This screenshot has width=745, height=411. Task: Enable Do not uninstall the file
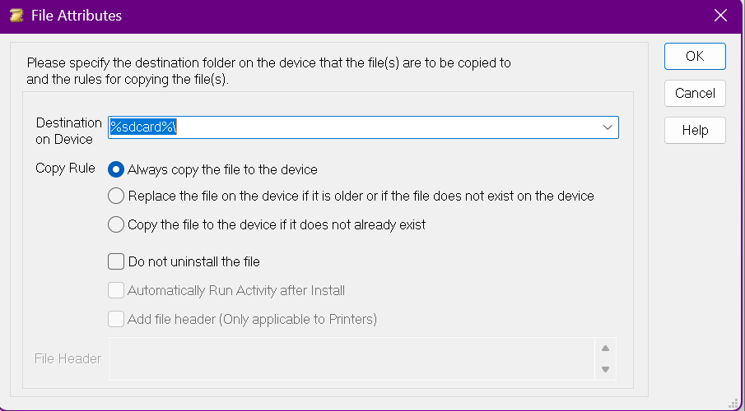point(117,262)
